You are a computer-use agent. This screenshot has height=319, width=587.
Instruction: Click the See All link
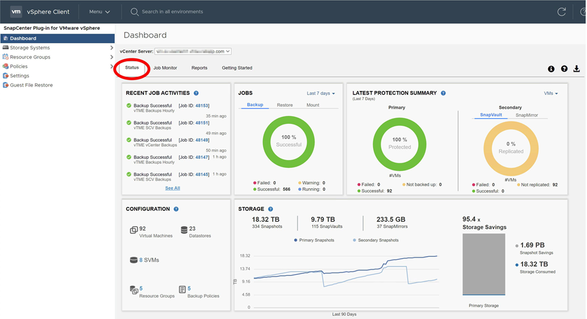(x=173, y=188)
